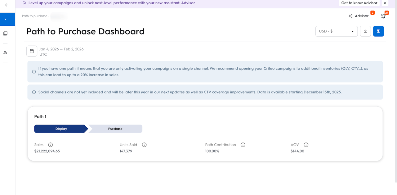Open the Advisor assistant button
Screen dimensions: 397x195
[x=359, y=16]
